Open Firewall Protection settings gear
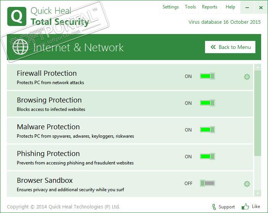Image resolution: width=268 pixels, height=213 pixels. (x=247, y=77)
